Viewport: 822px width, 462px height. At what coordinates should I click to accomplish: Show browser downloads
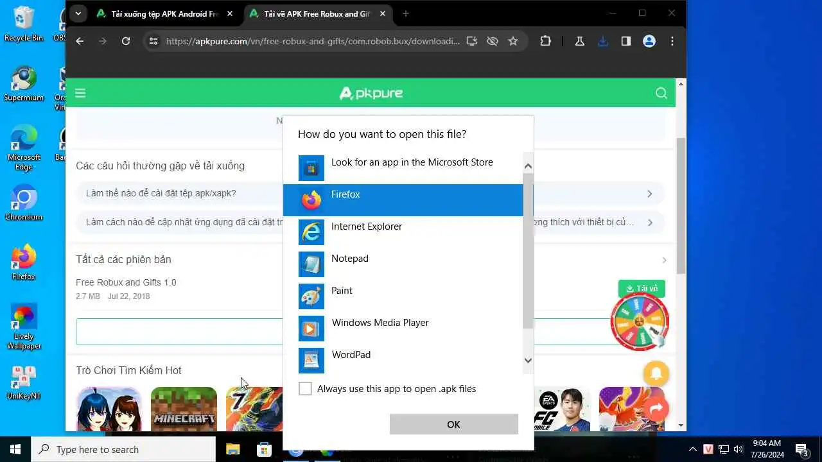[x=603, y=41]
